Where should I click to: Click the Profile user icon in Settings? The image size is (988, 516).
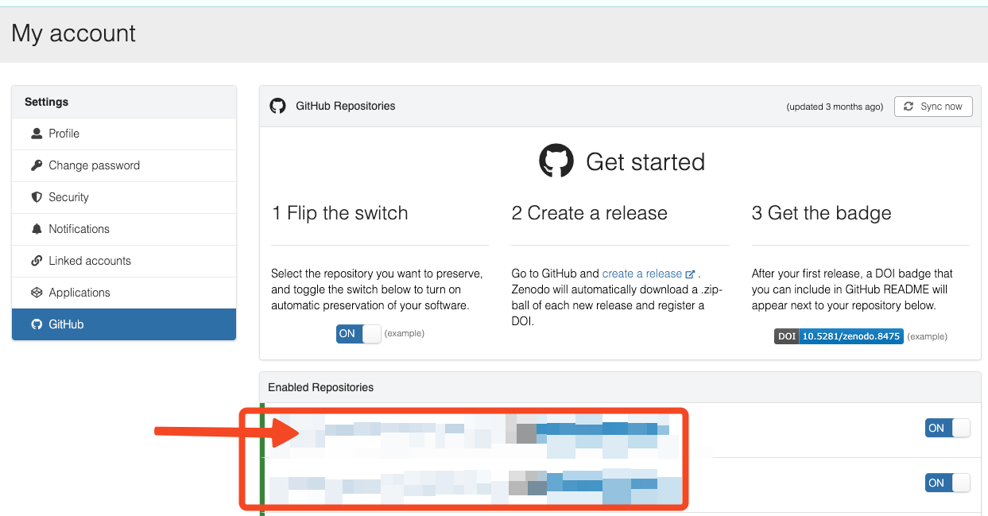(x=37, y=134)
